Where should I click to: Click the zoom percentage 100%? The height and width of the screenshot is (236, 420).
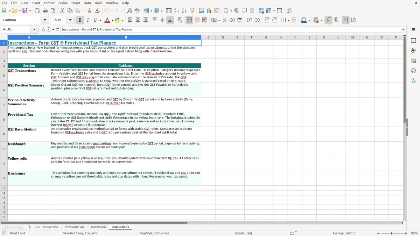click(414, 233)
